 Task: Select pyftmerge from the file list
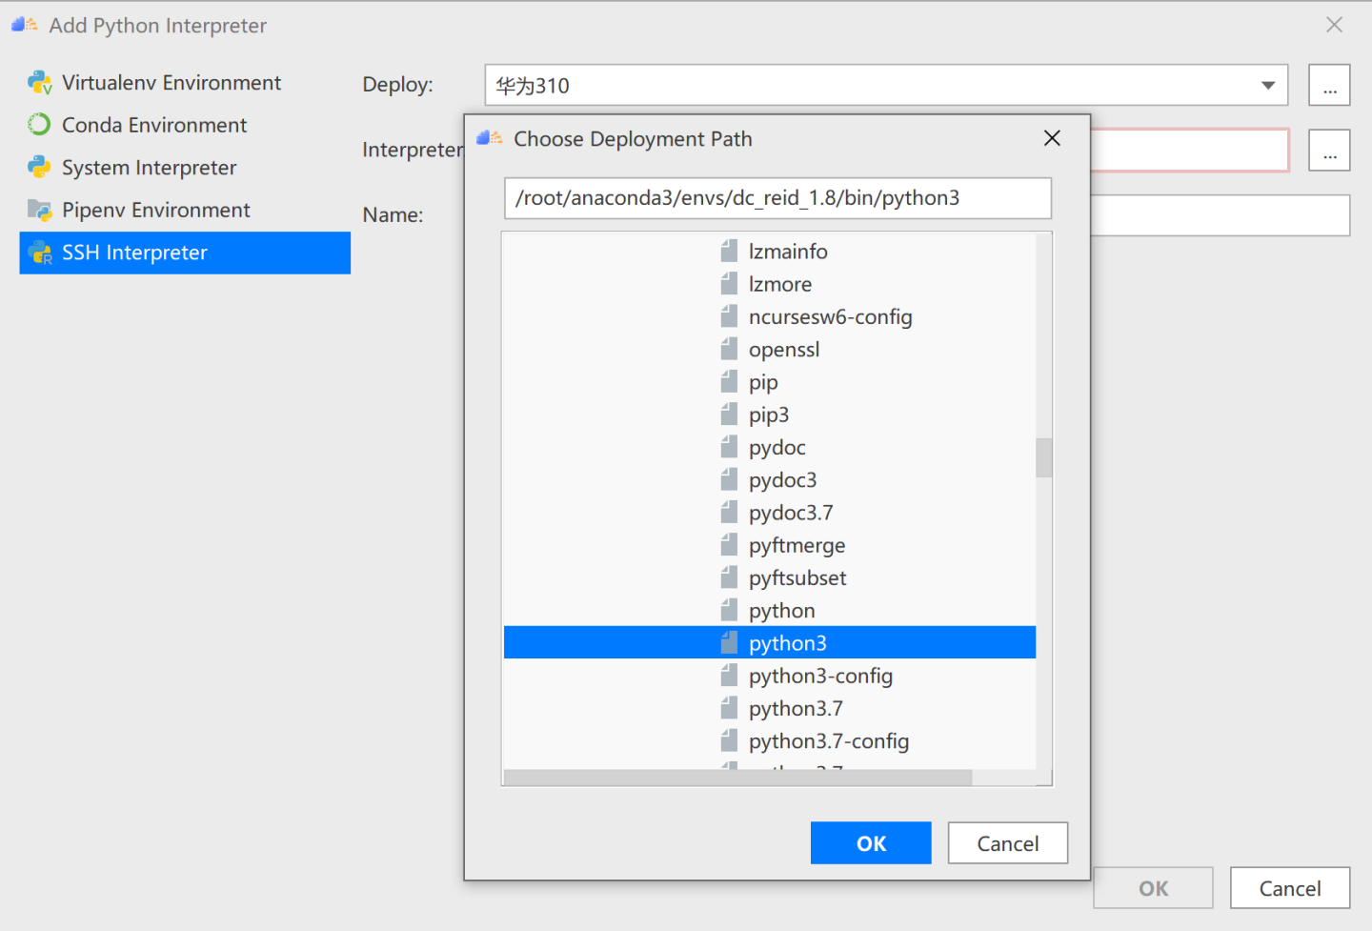click(x=796, y=544)
